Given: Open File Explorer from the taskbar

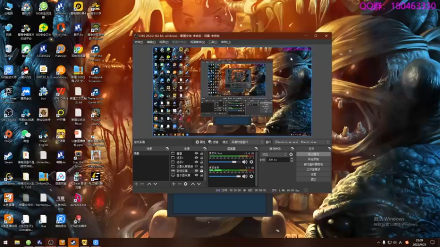Looking at the screenshot, I should point(17,242).
